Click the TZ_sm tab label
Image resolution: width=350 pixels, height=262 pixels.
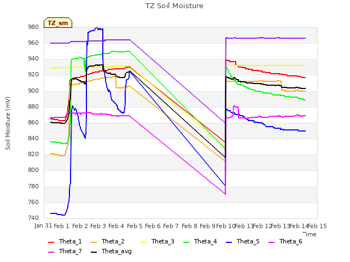click(x=58, y=23)
